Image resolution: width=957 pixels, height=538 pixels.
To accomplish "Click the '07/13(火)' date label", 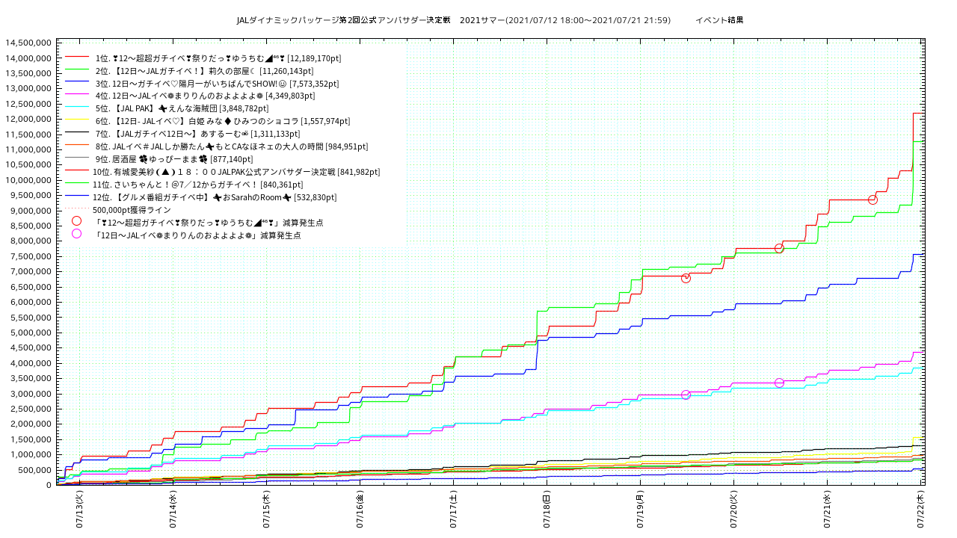I will click(x=80, y=510).
